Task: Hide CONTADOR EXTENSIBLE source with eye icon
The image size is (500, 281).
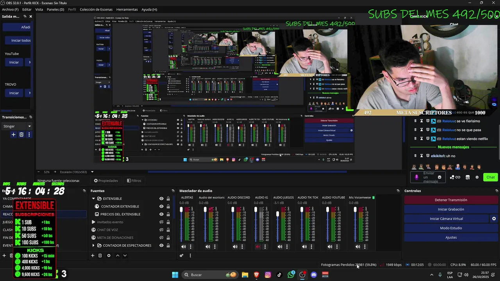Action: coord(161,206)
